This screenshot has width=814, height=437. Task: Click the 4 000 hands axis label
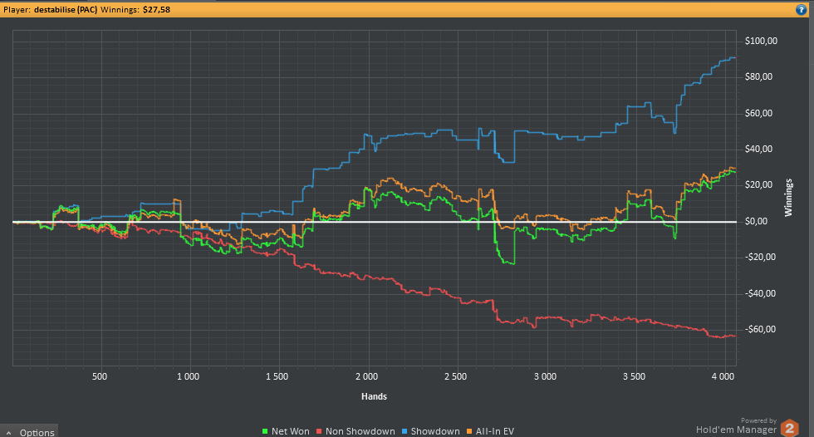pyautogui.click(x=723, y=377)
